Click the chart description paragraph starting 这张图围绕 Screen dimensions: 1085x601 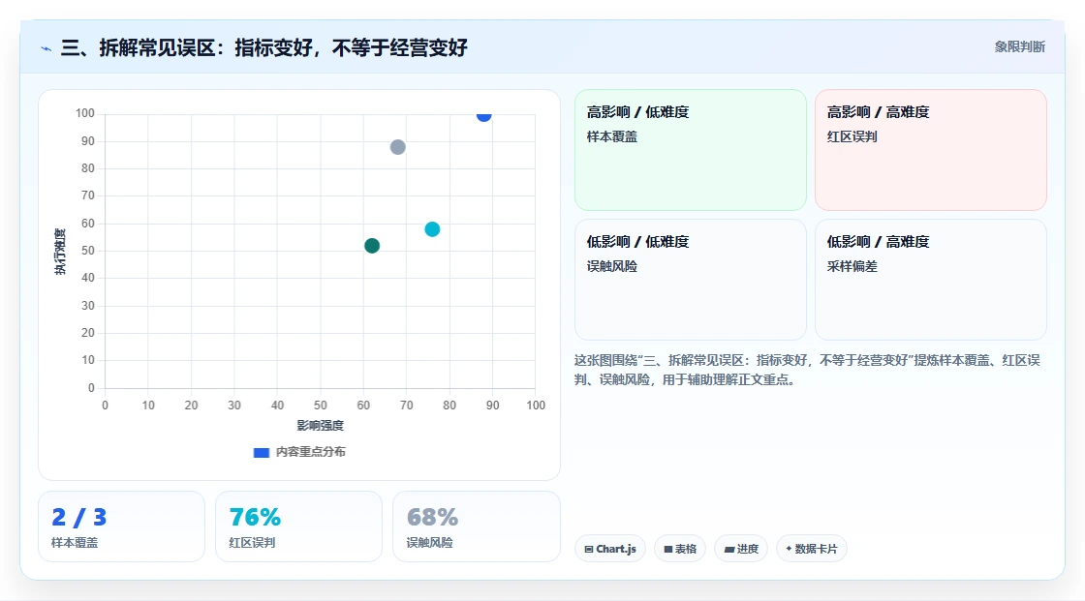(807, 370)
